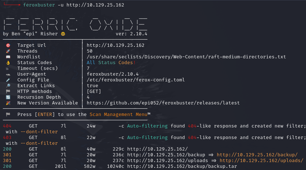Click the book emoji beside Wordlist
The height and width of the screenshot is (170, 306).
[8, 57]
